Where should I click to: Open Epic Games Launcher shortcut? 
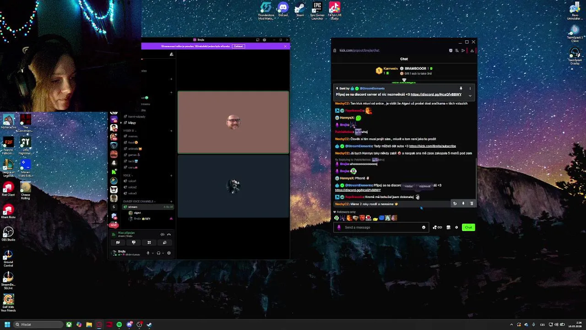click(317, 11)
